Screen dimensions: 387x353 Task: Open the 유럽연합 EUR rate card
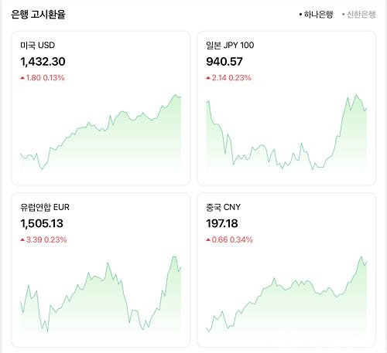pyautogui.click(x=101, y=270)
